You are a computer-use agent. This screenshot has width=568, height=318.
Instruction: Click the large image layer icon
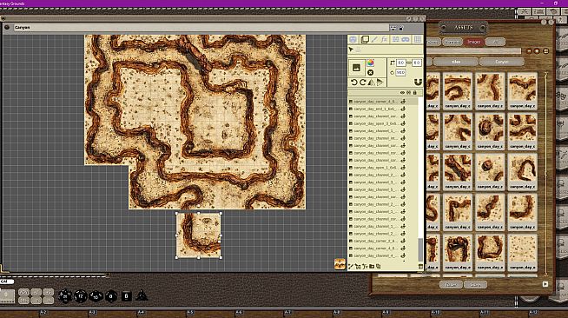[356, 68]
